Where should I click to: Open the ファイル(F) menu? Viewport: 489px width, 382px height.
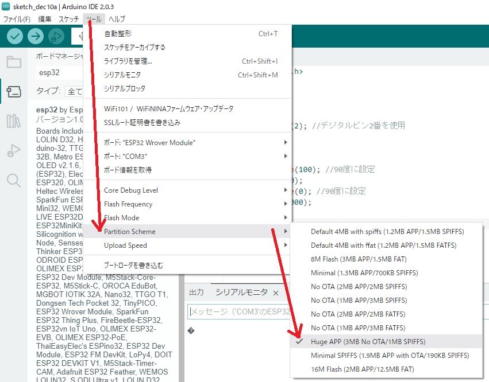[17, 19]
